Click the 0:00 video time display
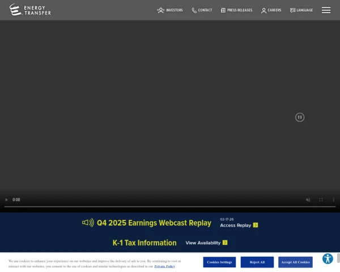The image size is (340, 272). click(x=16, y=200)
